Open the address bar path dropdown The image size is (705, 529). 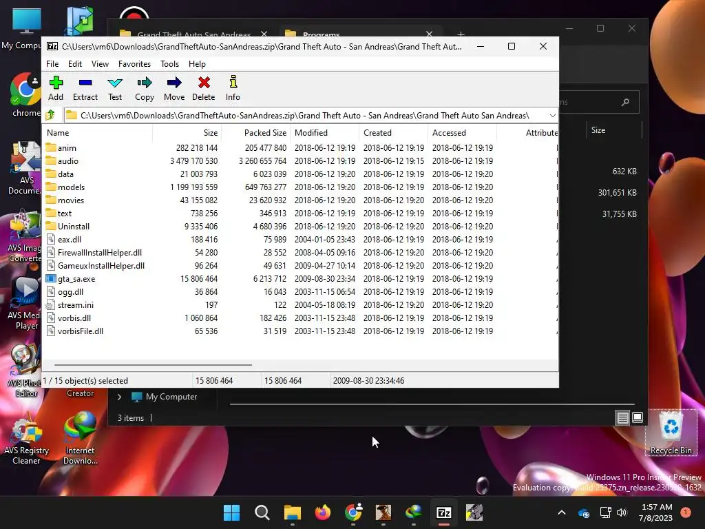553,116
